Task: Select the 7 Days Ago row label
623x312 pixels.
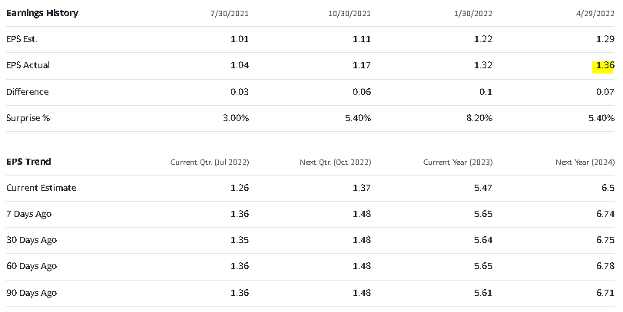Action: [x=29, y=214]
